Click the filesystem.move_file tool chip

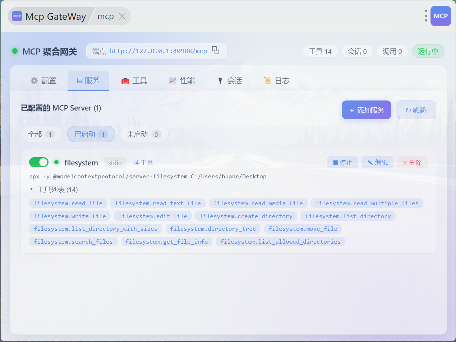303,229
